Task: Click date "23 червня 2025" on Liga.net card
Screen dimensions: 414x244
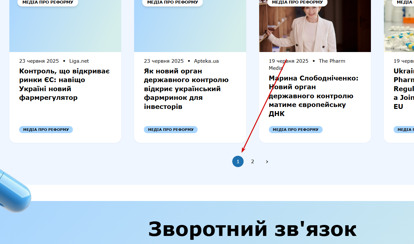Action: tap(39, 61)
